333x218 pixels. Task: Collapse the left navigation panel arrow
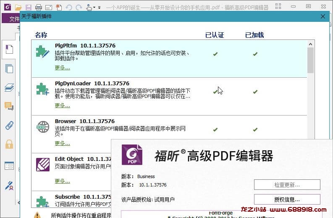pyautogui.click(x=19, y=202)
